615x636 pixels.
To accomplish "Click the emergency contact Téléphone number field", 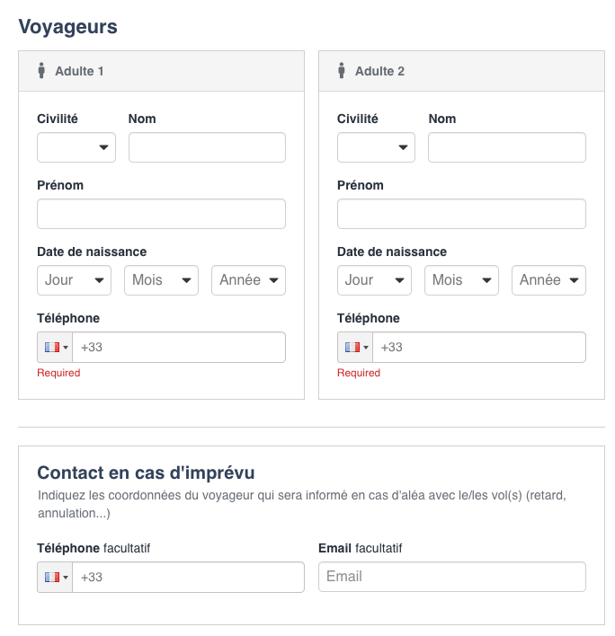I will [x=189, y=577].
